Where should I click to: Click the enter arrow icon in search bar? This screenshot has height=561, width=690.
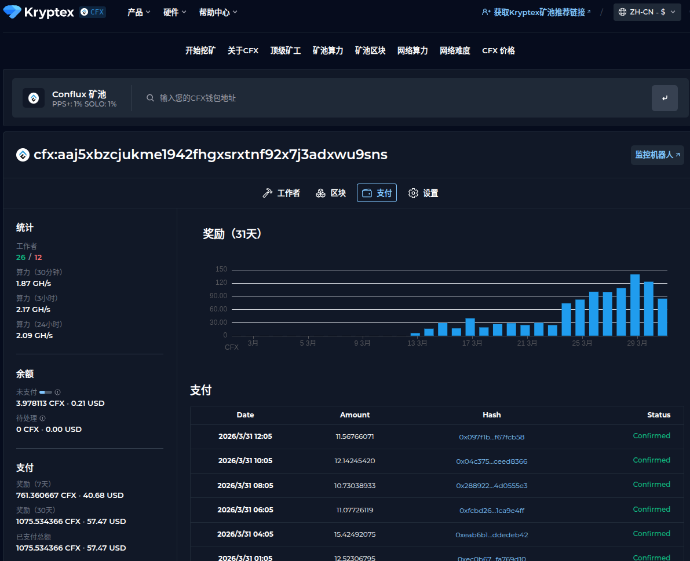coord(665,98)
